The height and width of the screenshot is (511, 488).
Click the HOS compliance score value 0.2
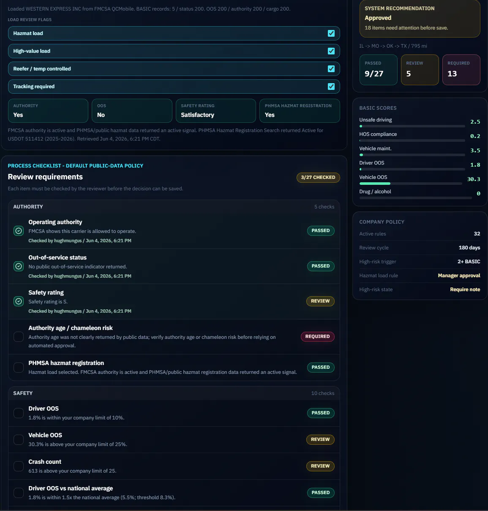pos(475,136)
